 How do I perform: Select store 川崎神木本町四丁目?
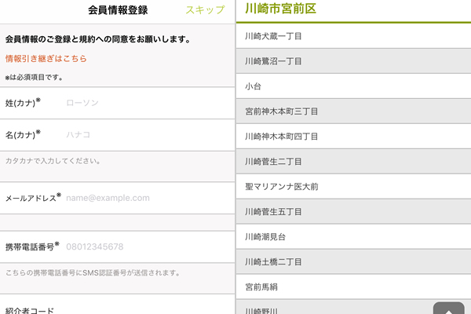(353, 136)
